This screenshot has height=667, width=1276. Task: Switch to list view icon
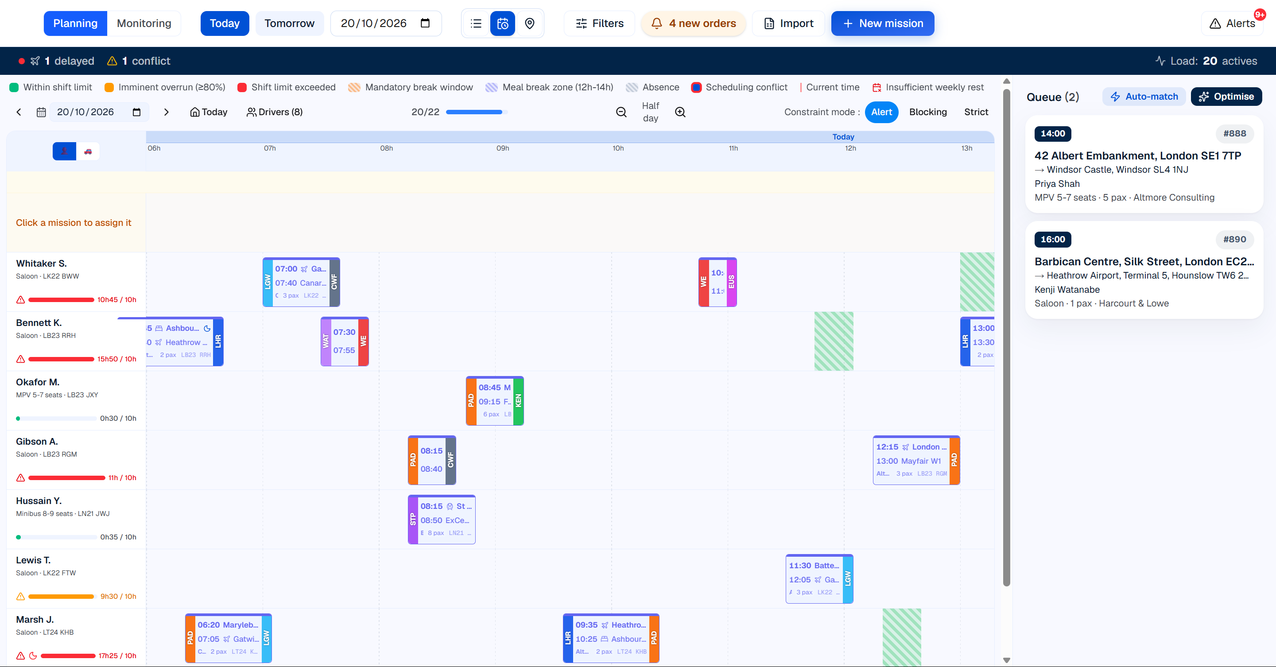click(x=476, y=23)
